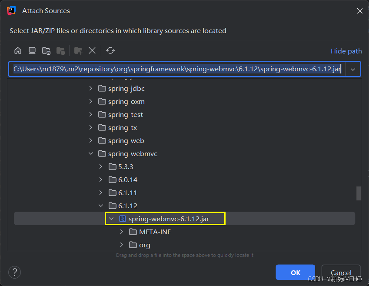Expand the 6.1.11 version folder
The width and height of the screenshot is (369, 286).
(x=101, y=193)
